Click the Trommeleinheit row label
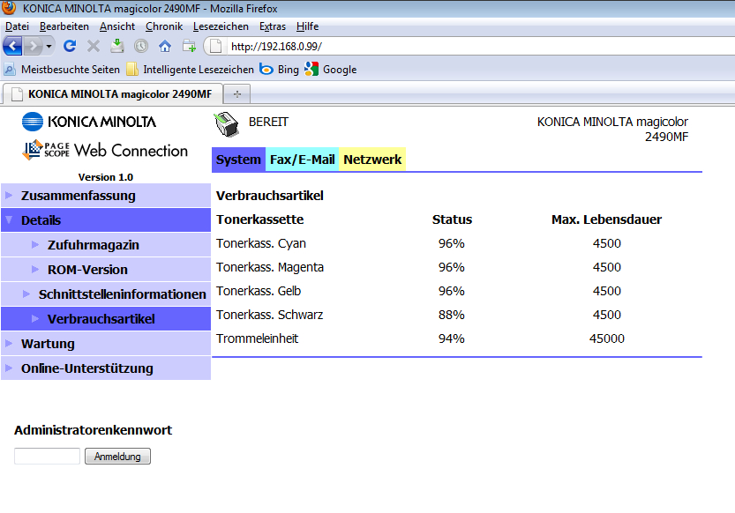 click(x=257, y=338)
